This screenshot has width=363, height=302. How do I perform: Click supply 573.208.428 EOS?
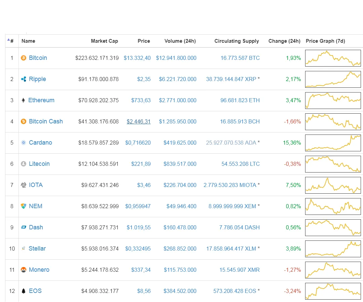tap(235, 291)
